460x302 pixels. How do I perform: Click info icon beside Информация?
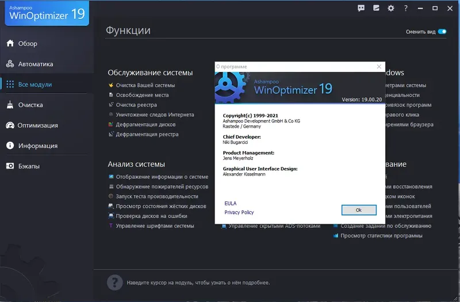pyautogui.click(x=10, y=146)
